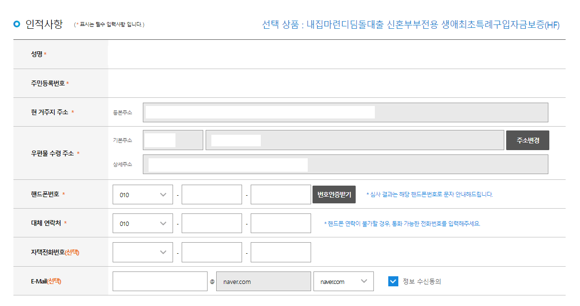The height and width of the screenshot is (306, 580).
Task: Click the 주소변경 button
Action: 527,140
